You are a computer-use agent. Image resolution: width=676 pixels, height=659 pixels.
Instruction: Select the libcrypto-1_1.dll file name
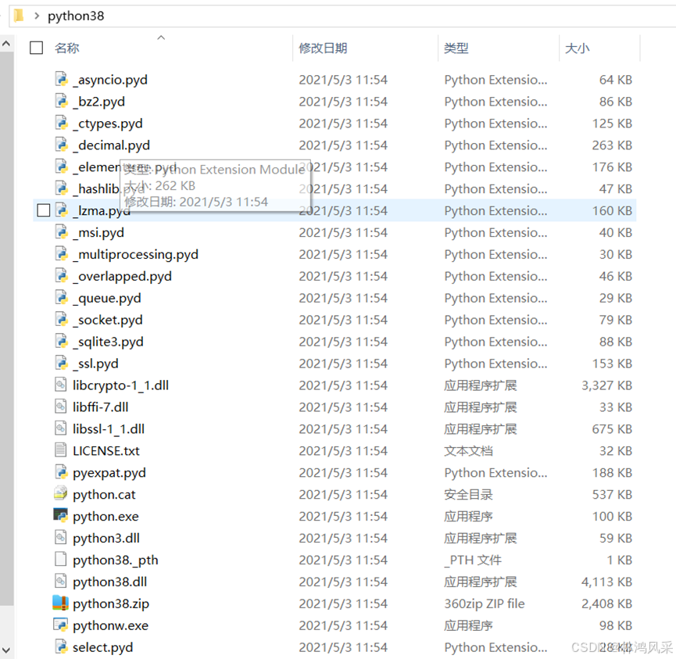[x=120, y=385]
